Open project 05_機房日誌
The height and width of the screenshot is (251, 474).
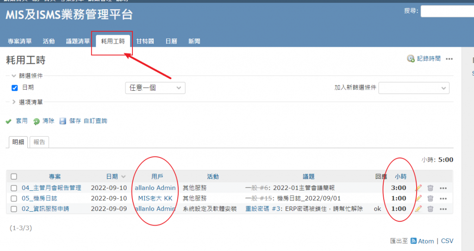[39, 198]
